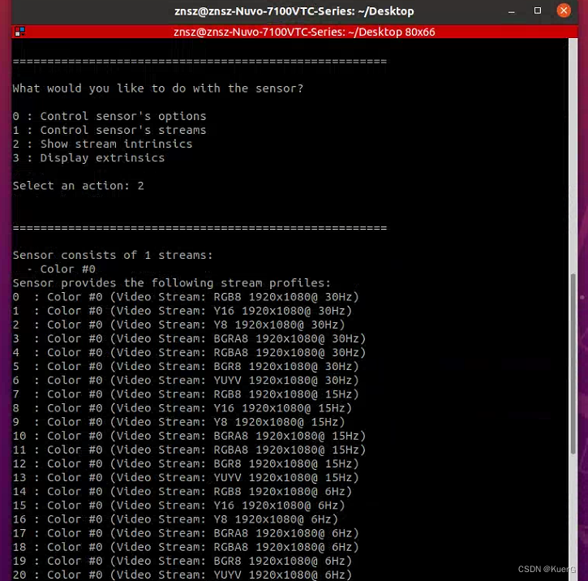Click profile 20 row YUYV 1920x1080@ 6Hz
Screen dimensions: 588x581
tap(182, 575)
